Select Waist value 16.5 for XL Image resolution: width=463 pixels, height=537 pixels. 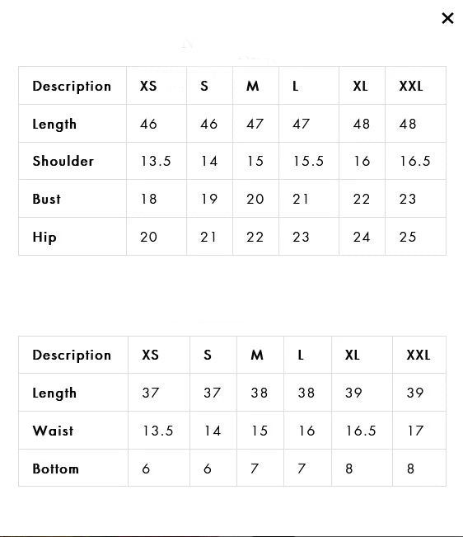click(x=361, y=431)
